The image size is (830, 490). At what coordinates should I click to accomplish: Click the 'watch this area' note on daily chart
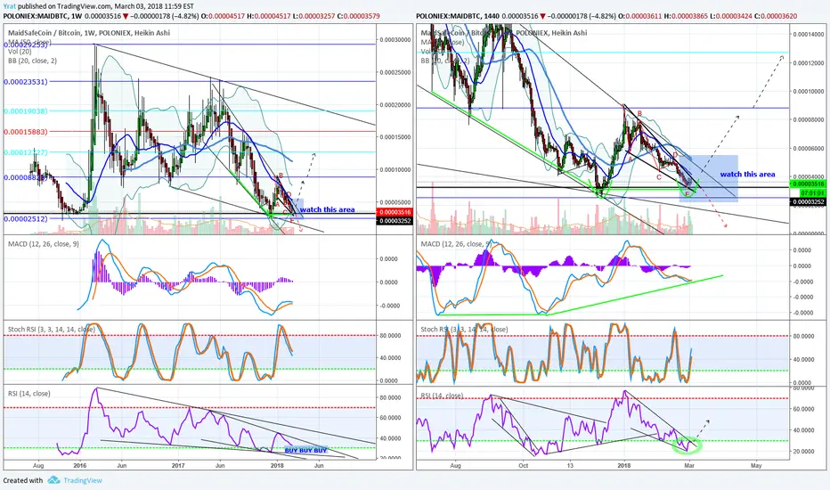coord(747,174)
